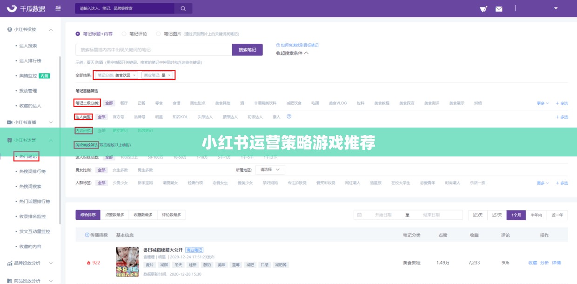Switch to 收藏数最多 sort tab
577x284 pixels.
click(x=143, y=215)
